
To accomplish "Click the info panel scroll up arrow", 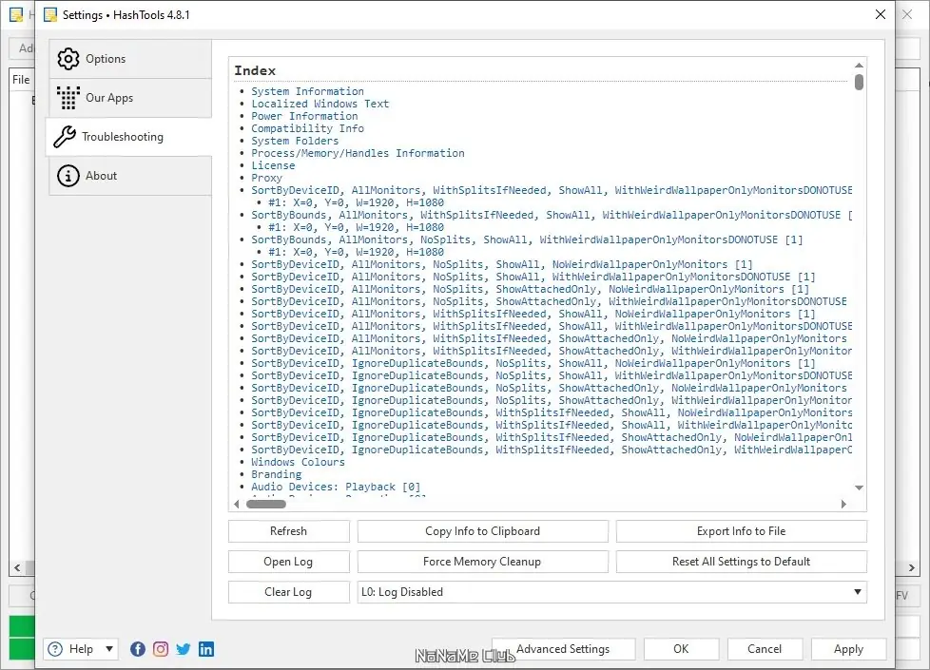I will coord(859,66).
